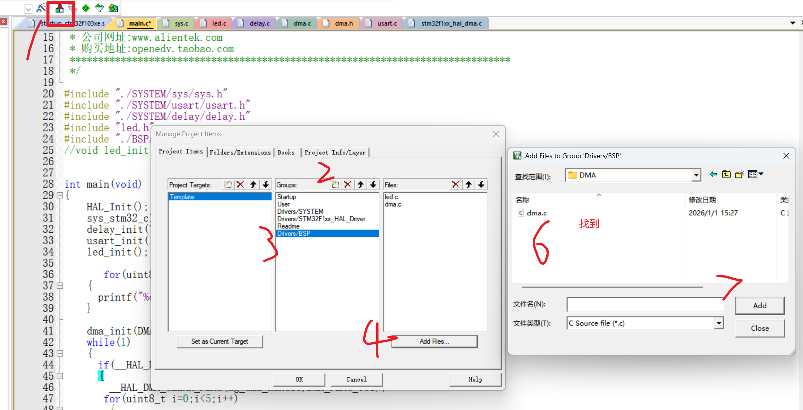Move project target down arrow icon

point(266,184)
